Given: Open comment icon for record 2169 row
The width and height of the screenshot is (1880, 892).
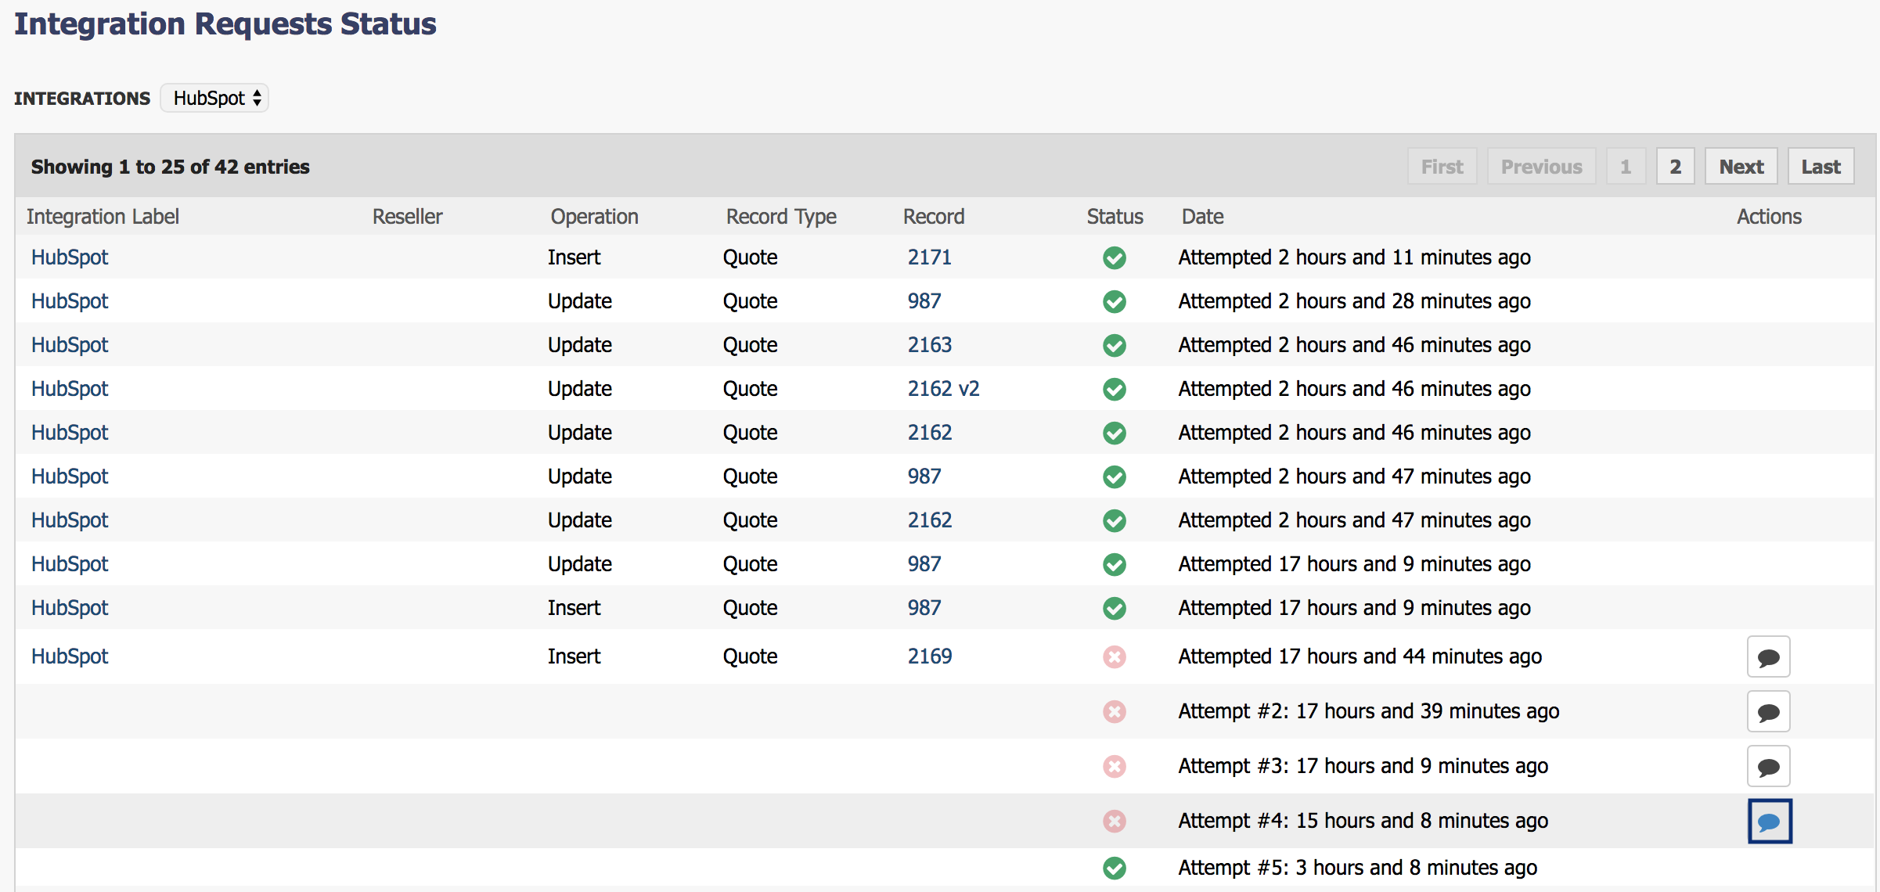Looking at the screenshot, I should (x=1768, y=656).
